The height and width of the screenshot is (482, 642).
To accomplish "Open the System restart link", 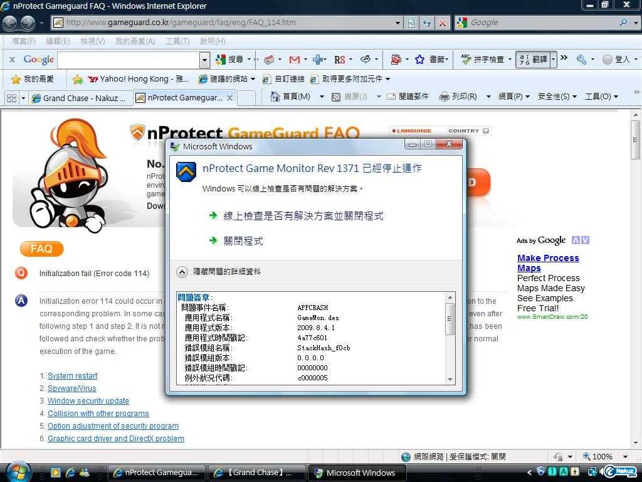I will (73, 376).
